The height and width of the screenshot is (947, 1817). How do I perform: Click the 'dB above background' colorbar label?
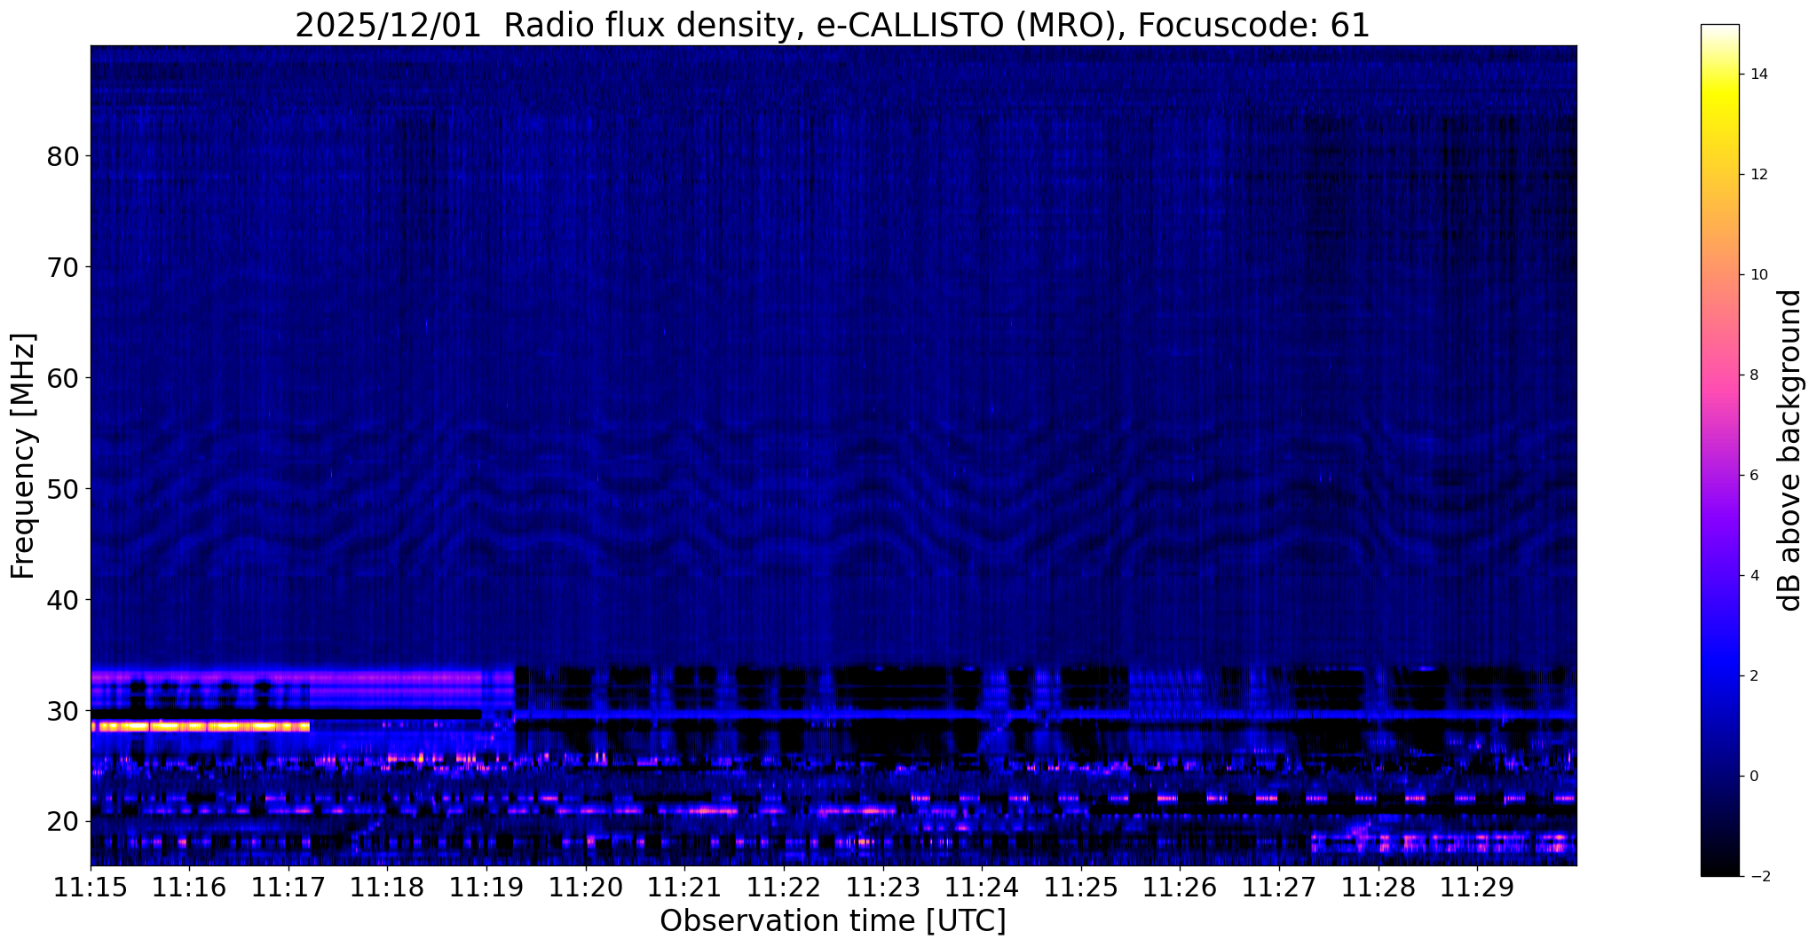point(1790,450)
